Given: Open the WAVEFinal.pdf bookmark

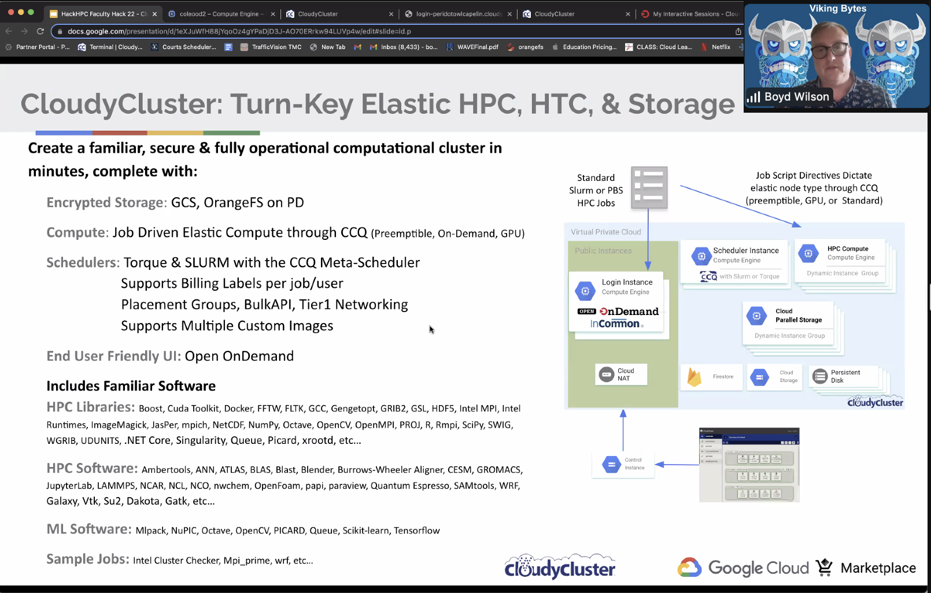Looking at the screenshot, I should 472,47.
